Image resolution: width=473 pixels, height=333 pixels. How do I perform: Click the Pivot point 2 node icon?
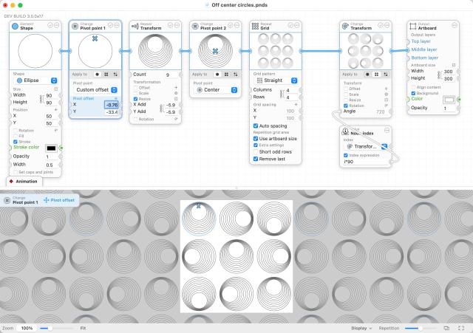coord(195,27)
